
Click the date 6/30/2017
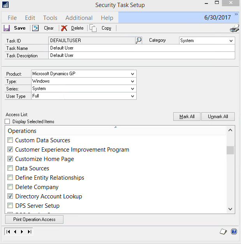(217, 18)
